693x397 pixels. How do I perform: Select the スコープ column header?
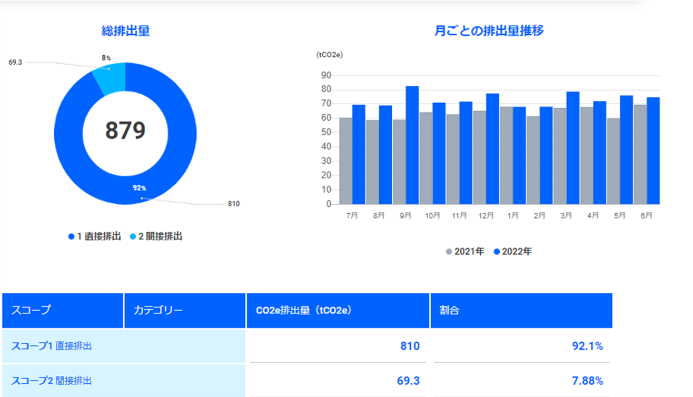(62, 310)
